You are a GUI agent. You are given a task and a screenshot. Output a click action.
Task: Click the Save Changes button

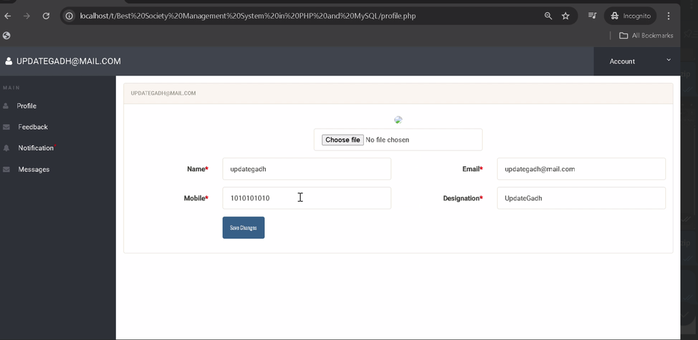(x=243, y=228)
